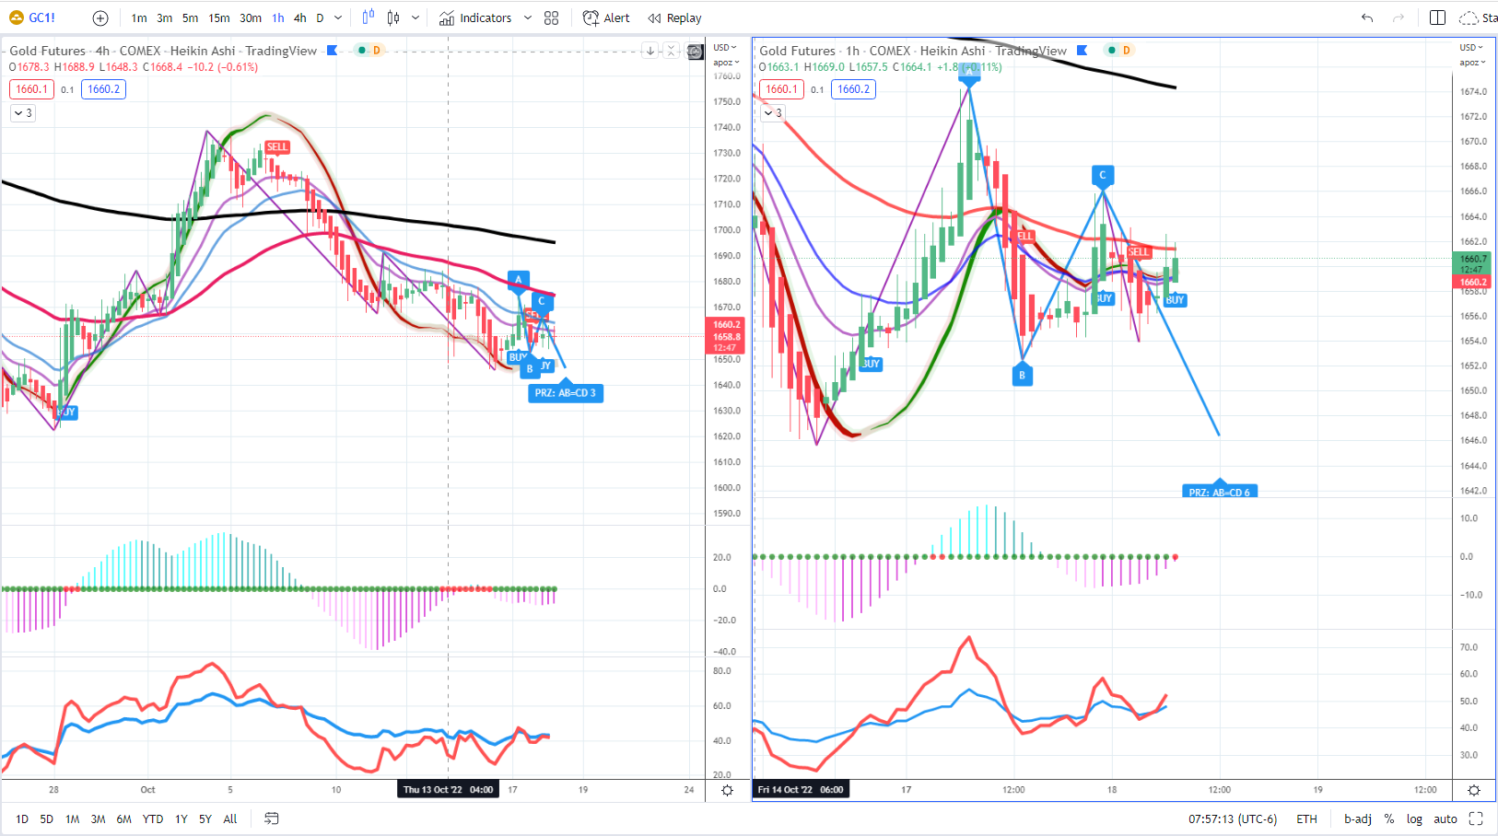Select the 1m timeframe
1498x836 pixels.
pos(139,17)
